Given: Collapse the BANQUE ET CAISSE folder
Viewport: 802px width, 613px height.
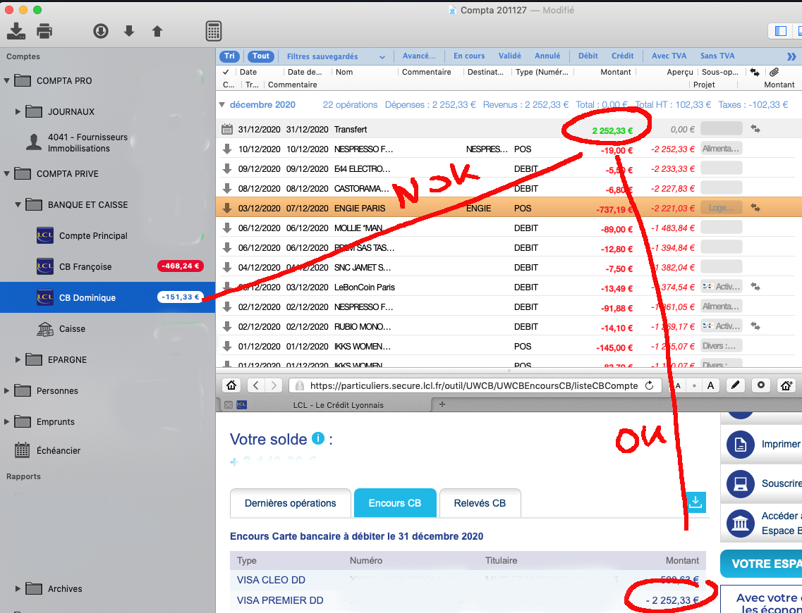Looking at the screenshot, I should (18, 205).
